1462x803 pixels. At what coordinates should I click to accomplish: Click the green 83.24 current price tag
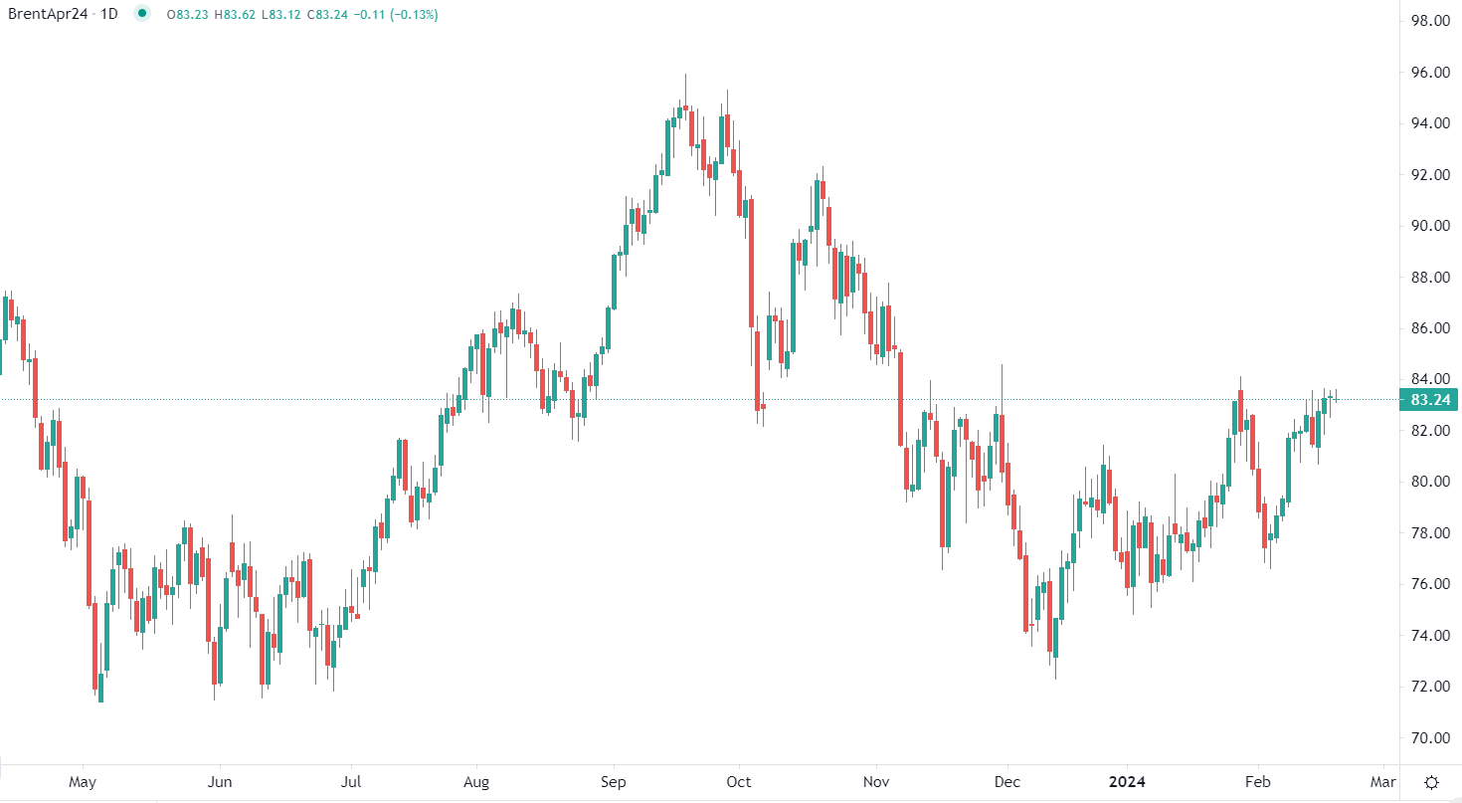tap(1429, 399)
